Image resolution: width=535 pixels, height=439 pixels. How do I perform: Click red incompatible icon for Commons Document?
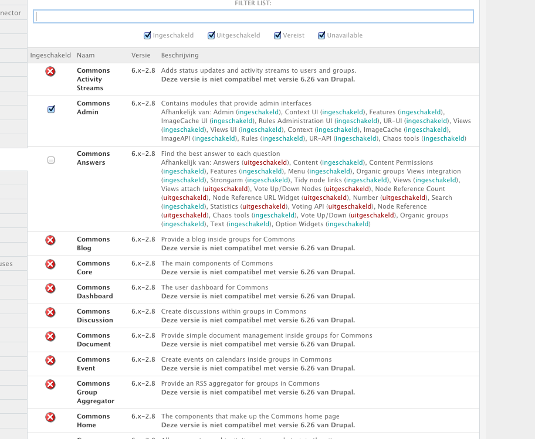tap(50, 336)
